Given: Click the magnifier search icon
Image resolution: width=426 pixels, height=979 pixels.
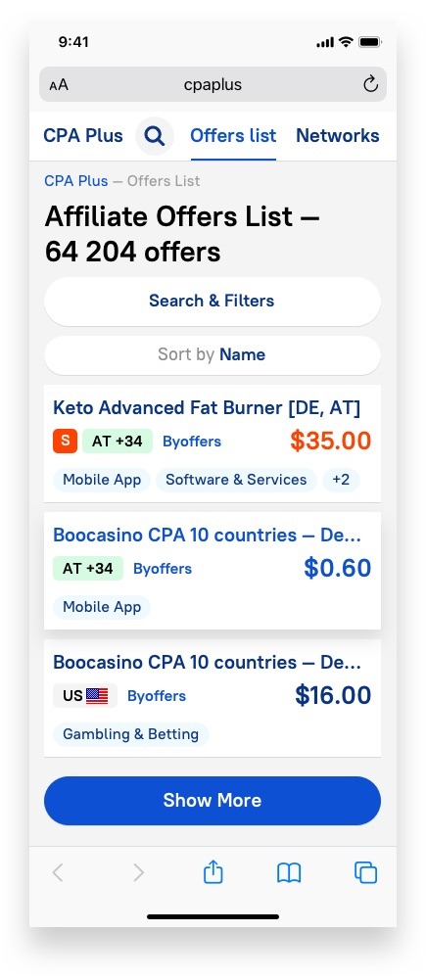Looking at the screenshot, I should pyautogui.click(x=155, y=135).
